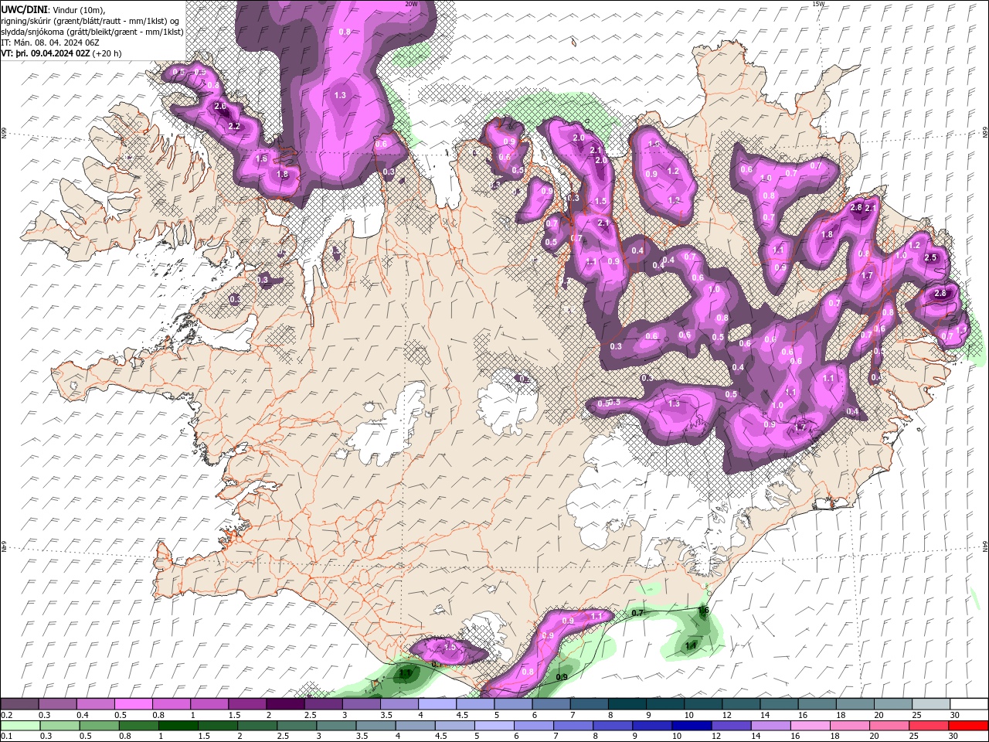This screenshot has width=989, height=742.
Task: Click the 2.2 snowfall value in the northwest
Action: tap(234, 126)
